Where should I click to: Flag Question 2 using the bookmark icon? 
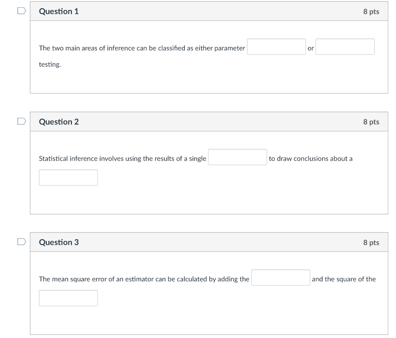22,121
